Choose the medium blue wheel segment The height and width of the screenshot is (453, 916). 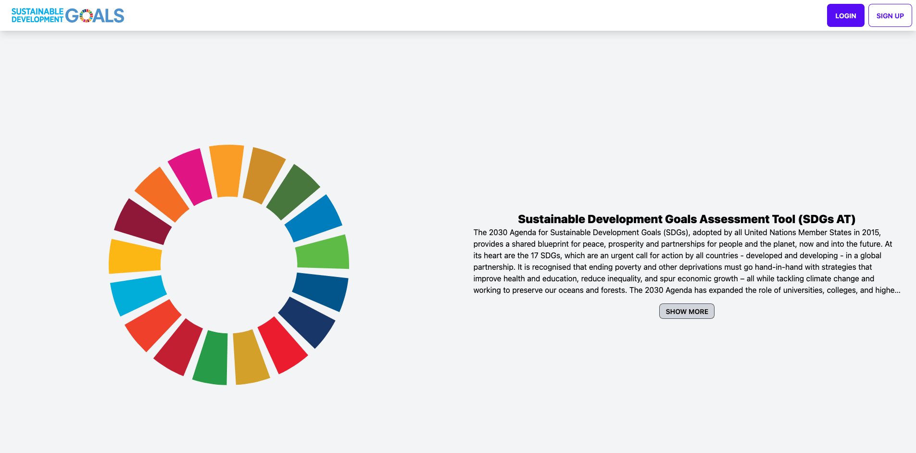tap(314, 218)
